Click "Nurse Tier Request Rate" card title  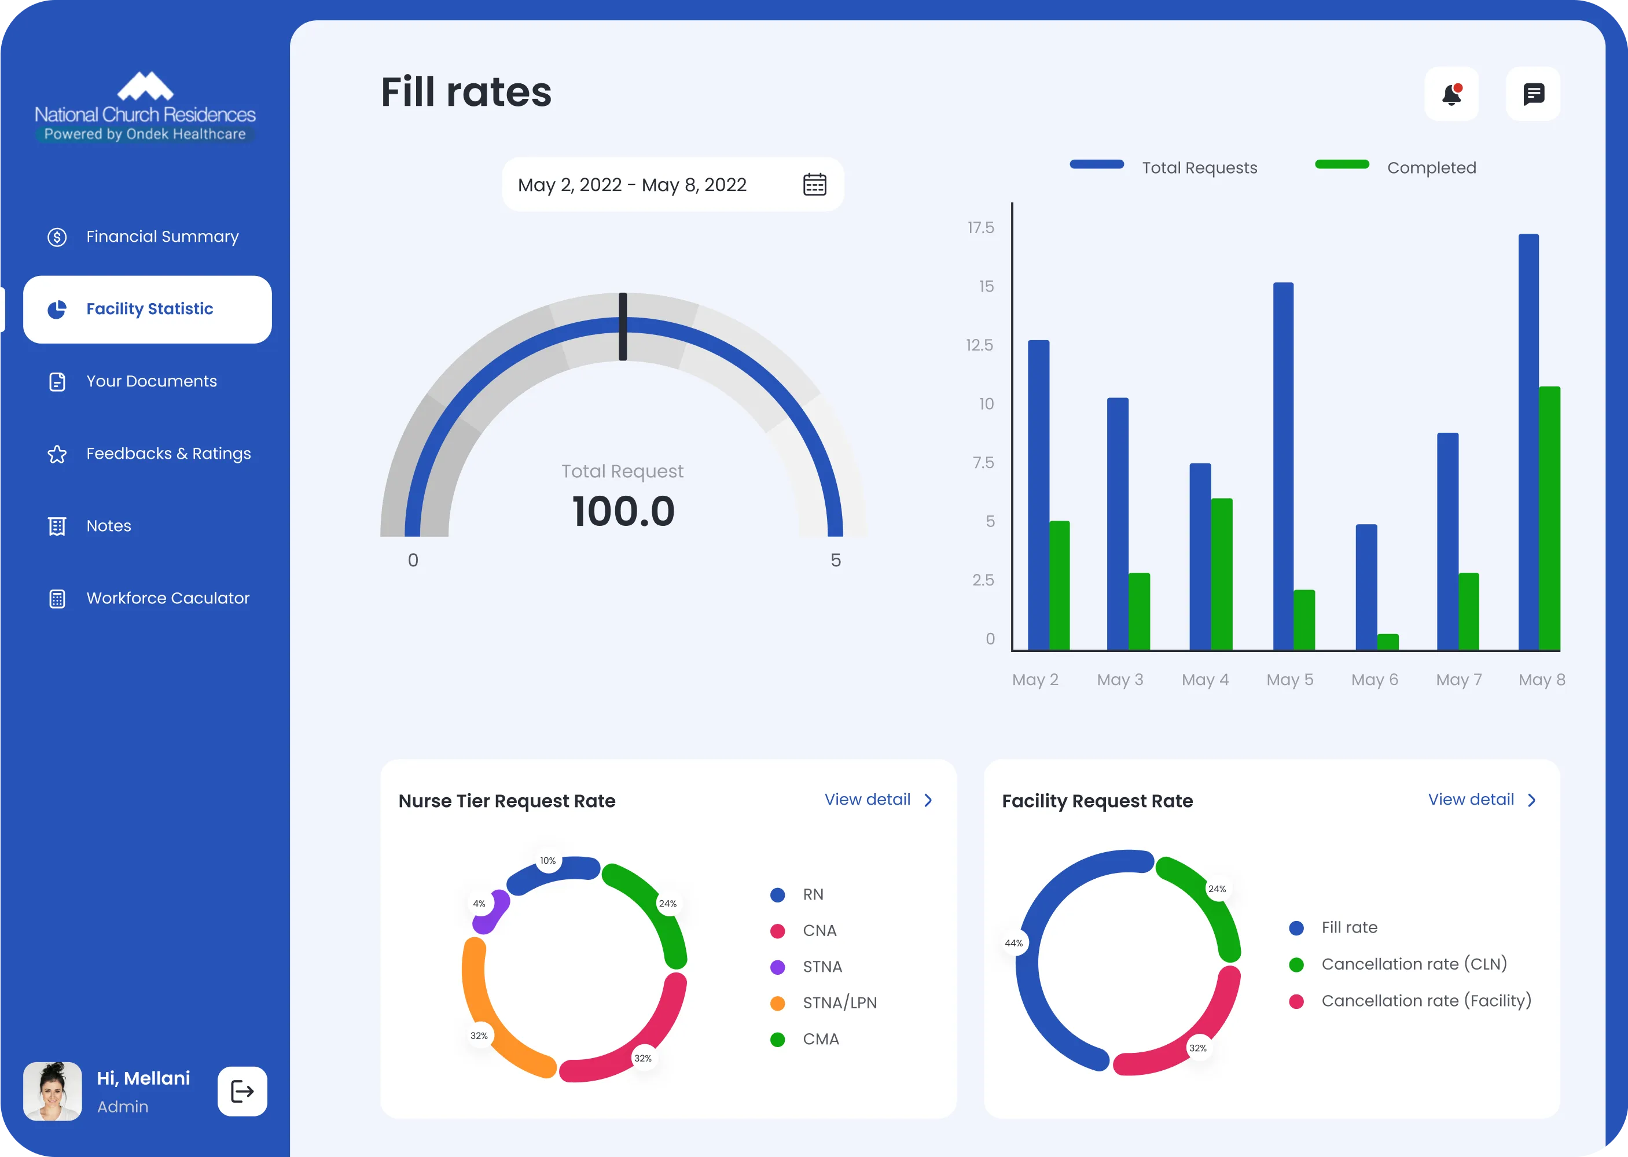click(507, 801)
